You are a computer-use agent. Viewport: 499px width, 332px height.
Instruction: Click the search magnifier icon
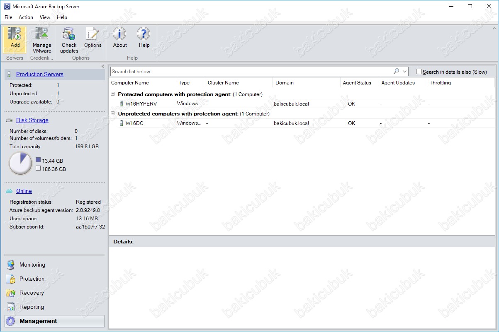396,71
